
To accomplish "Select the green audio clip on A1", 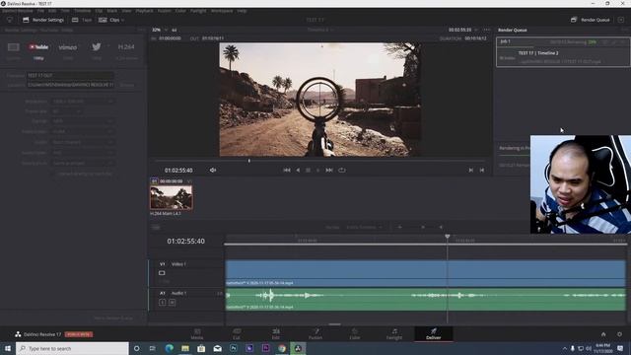I will tap(425, 299).
